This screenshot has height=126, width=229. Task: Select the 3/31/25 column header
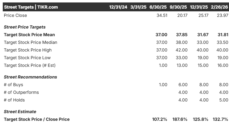click(138, 7)
